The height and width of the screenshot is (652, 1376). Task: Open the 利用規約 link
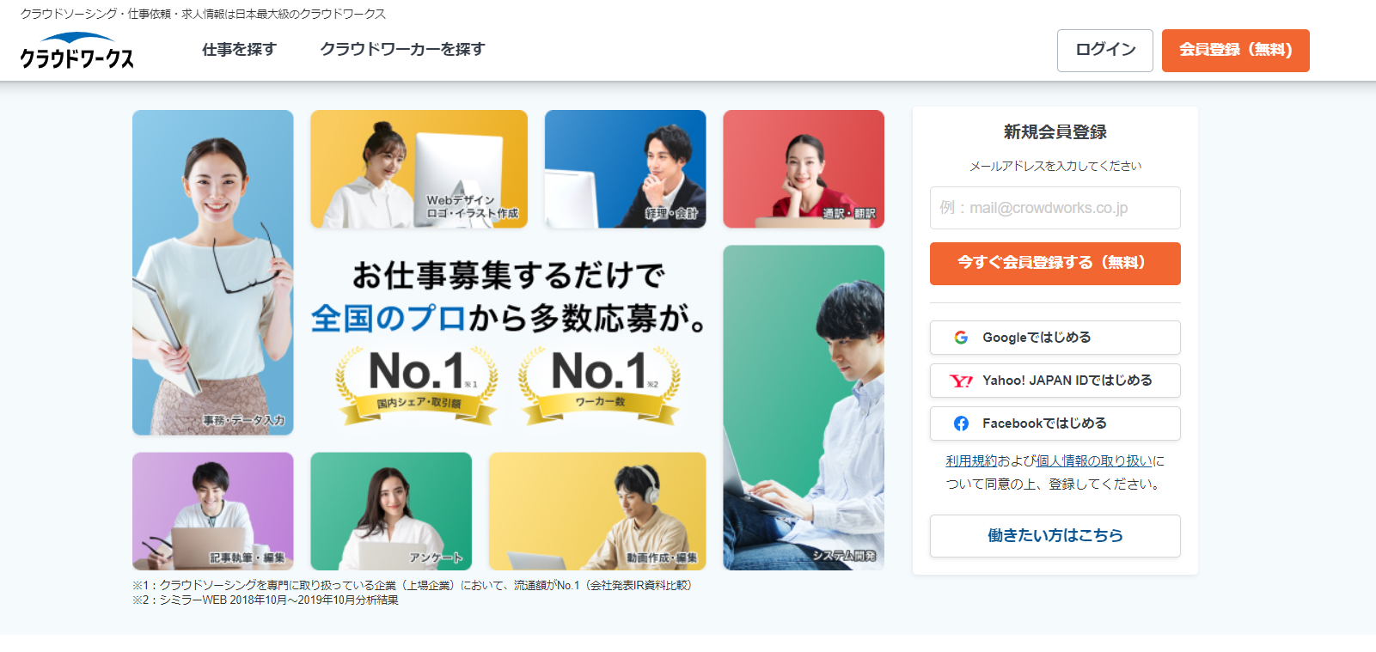[x=971, y=461]
